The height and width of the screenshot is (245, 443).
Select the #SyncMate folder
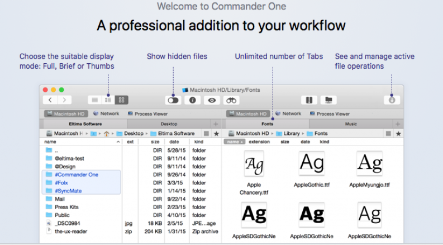click(x=132, y=191)
